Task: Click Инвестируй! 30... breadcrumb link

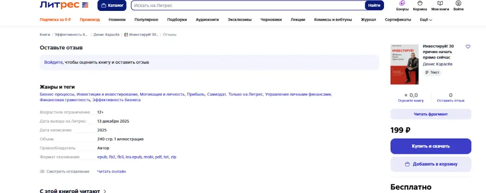Action: [x=141, y=35]
